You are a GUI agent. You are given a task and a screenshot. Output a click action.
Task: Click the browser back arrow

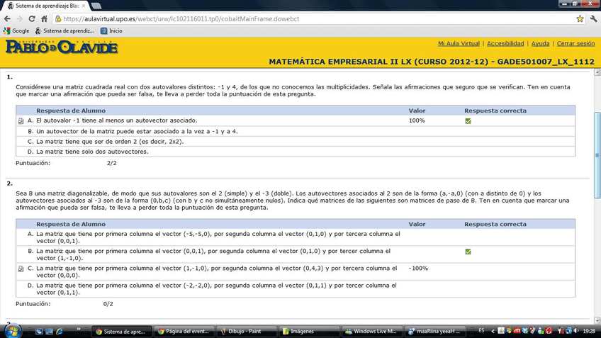click(8, 19)
